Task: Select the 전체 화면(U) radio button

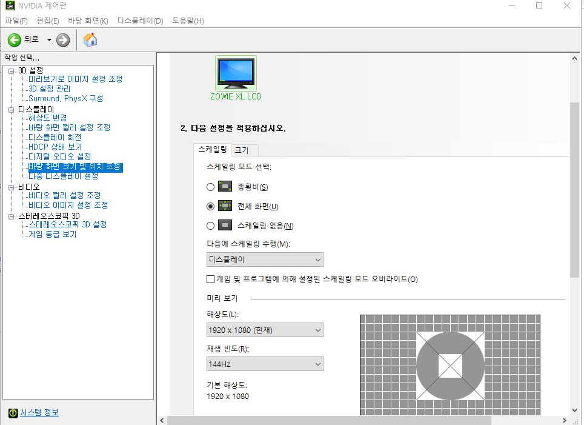Action: (x=210, y=206)
